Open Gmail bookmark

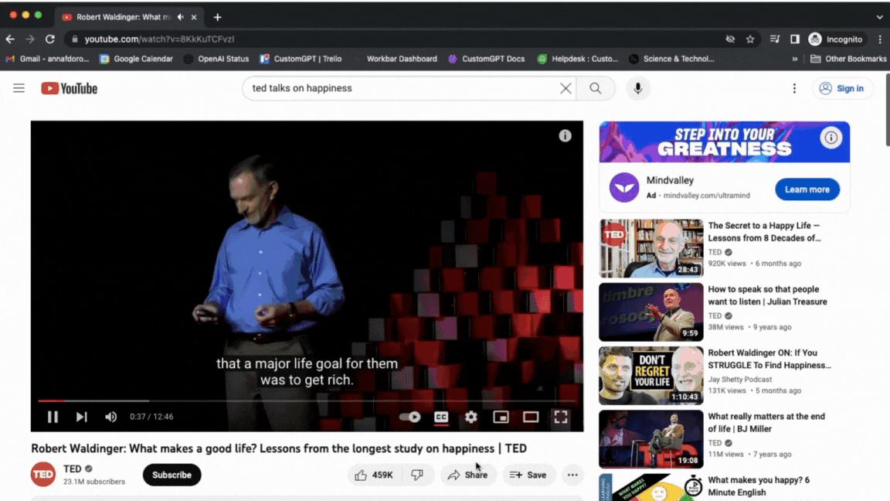point(47,59)
